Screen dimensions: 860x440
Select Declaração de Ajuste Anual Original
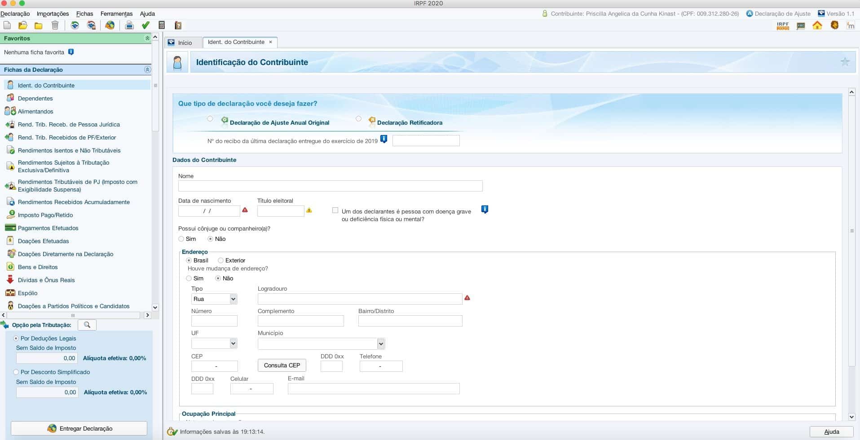pyautogui.click(x=210, y=119)
